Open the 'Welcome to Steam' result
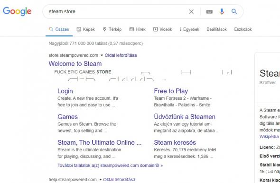Image resolution: width=280 pixels, height=183 pixels. 75,64
